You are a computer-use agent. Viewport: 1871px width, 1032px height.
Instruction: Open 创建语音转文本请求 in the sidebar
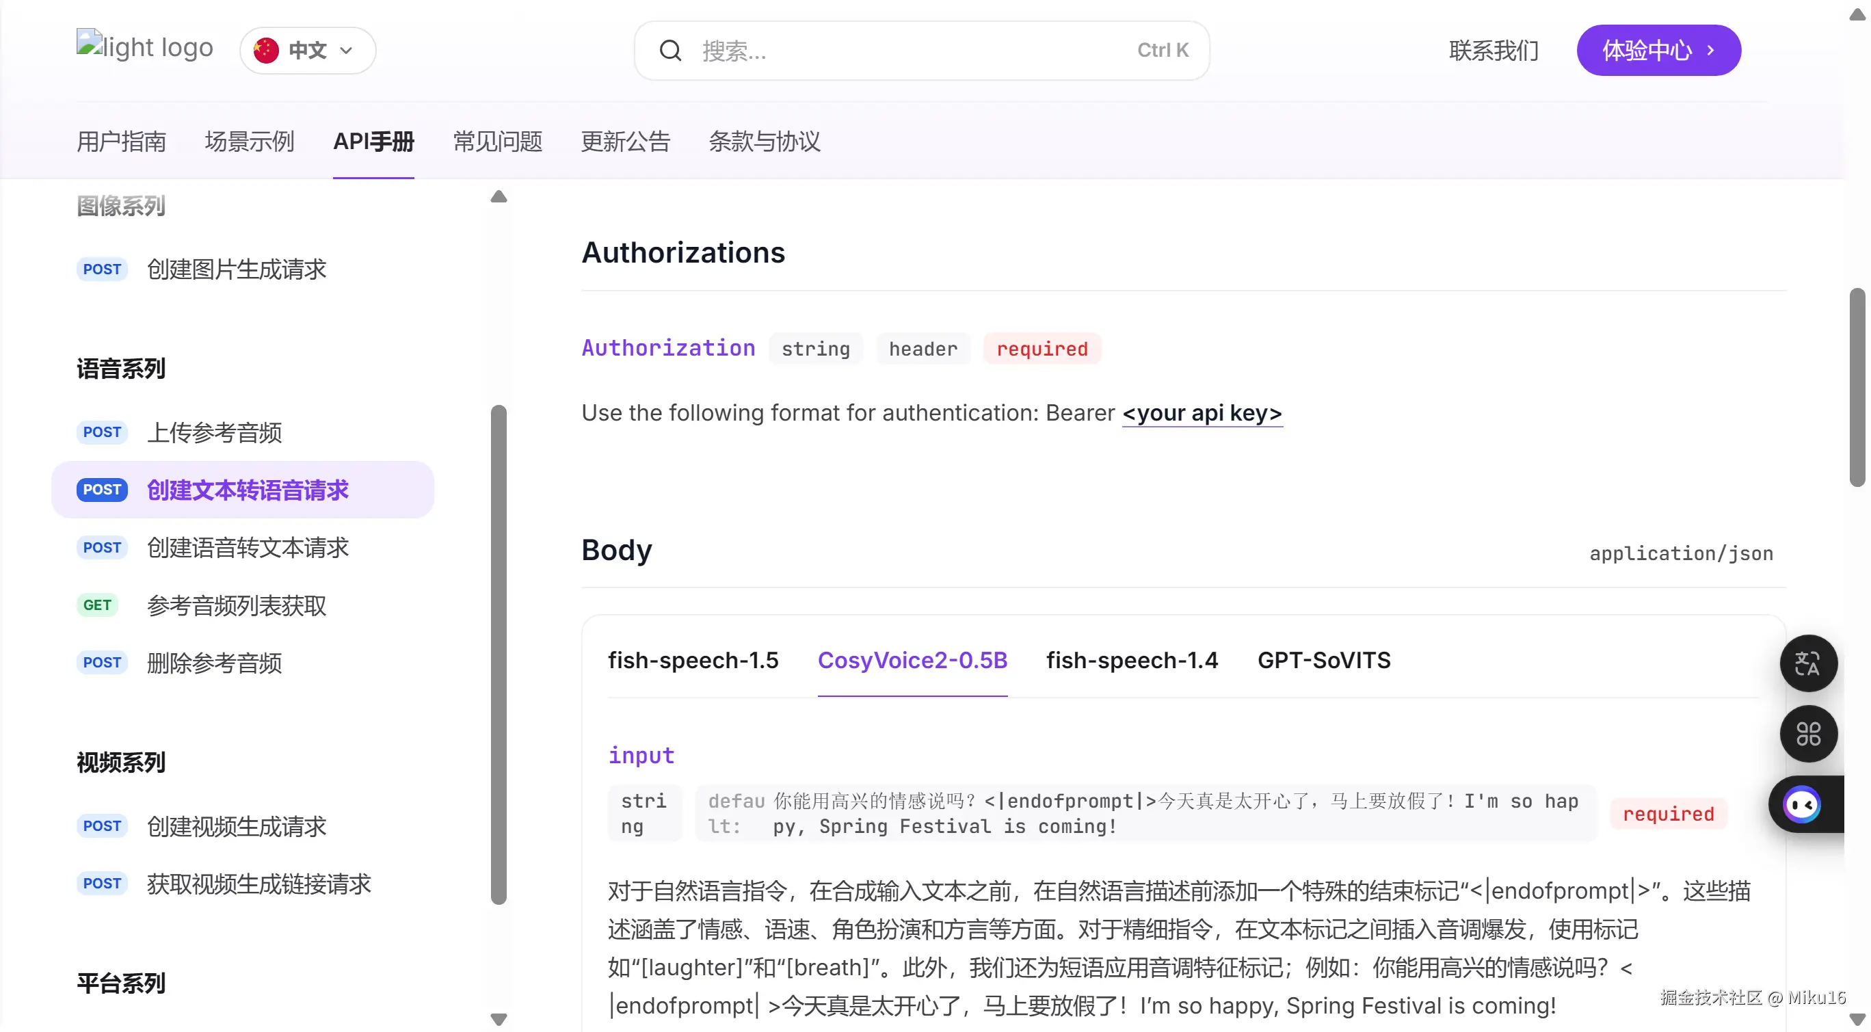point(248,548)
